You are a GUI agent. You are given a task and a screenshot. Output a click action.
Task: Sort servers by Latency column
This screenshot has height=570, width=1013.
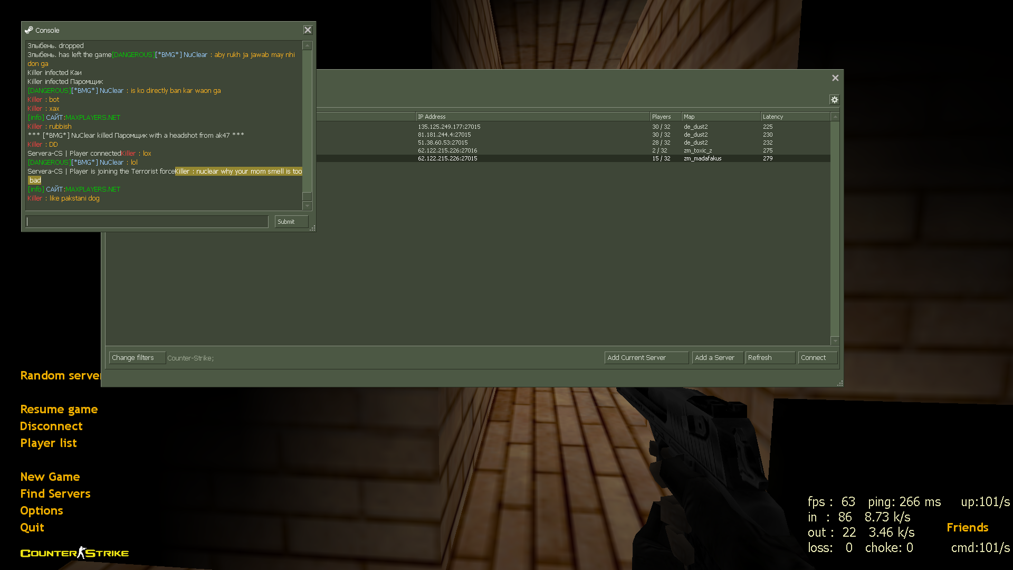click(795, 117)
